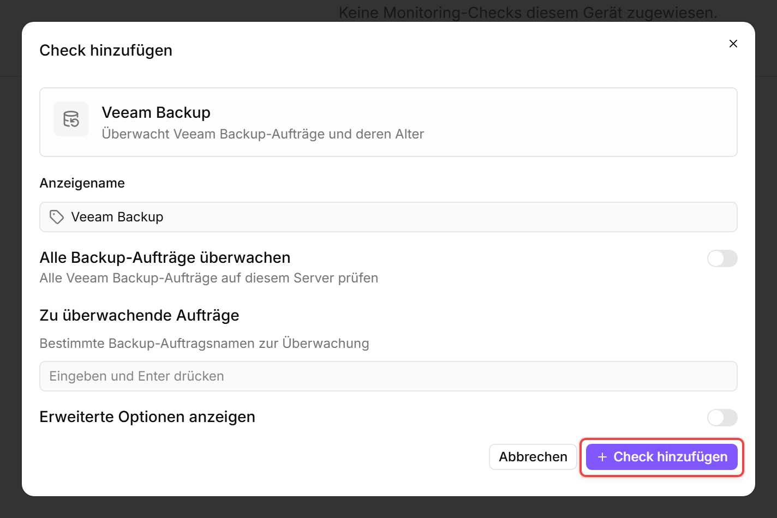Confirm with the purple Check hinzufügen button
The height and width of the screenshot is (518, 777).
click(x=662, y=457)
